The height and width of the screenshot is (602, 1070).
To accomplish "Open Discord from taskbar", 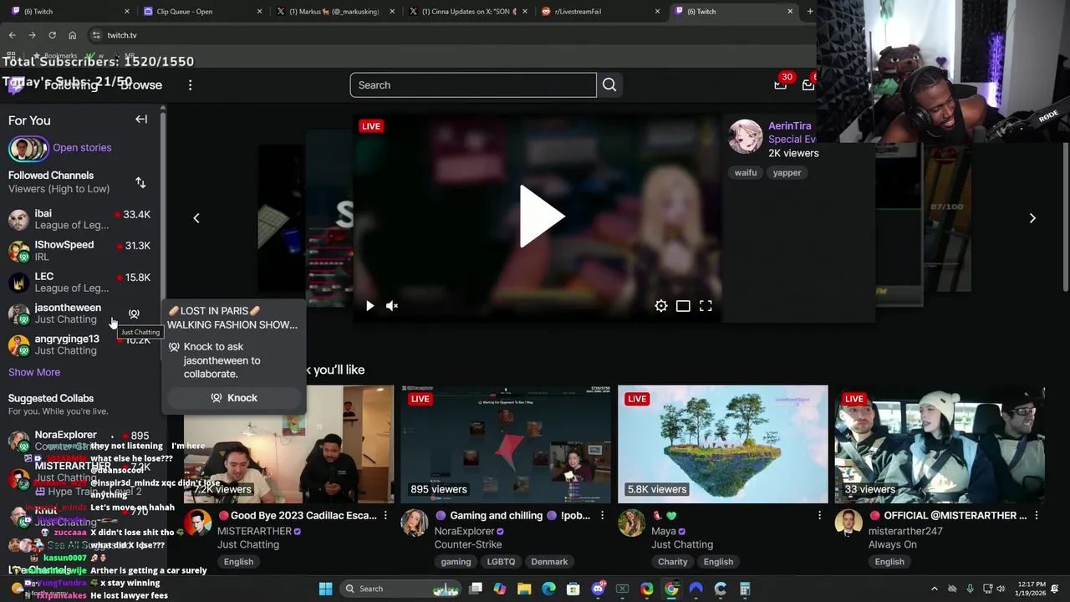I will (598, 589).
